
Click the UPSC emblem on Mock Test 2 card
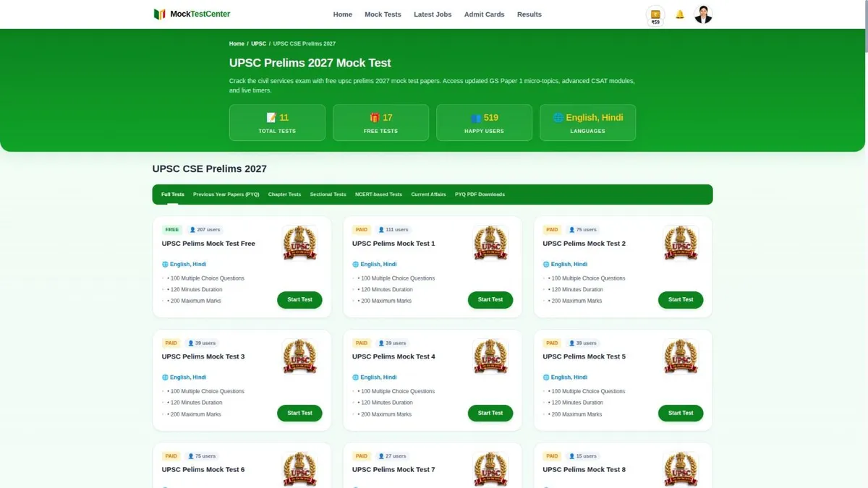coord(681,243)
